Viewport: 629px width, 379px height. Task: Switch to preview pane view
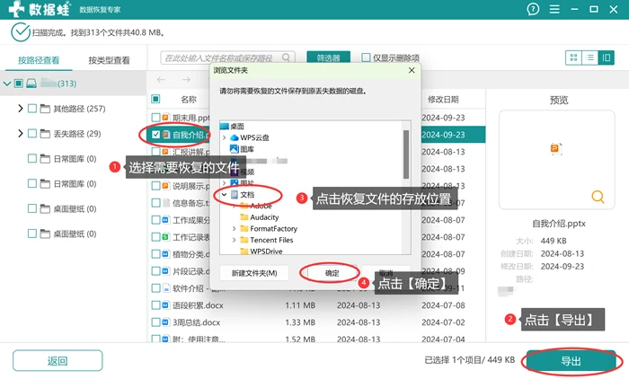click(607, 57)
